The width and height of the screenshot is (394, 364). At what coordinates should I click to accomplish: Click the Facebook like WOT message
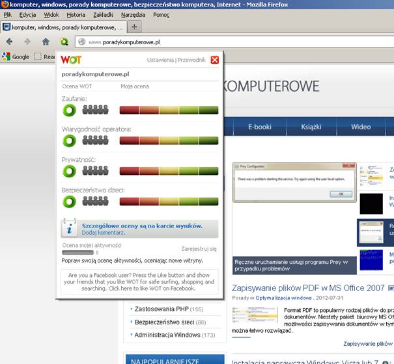point(139,281)
